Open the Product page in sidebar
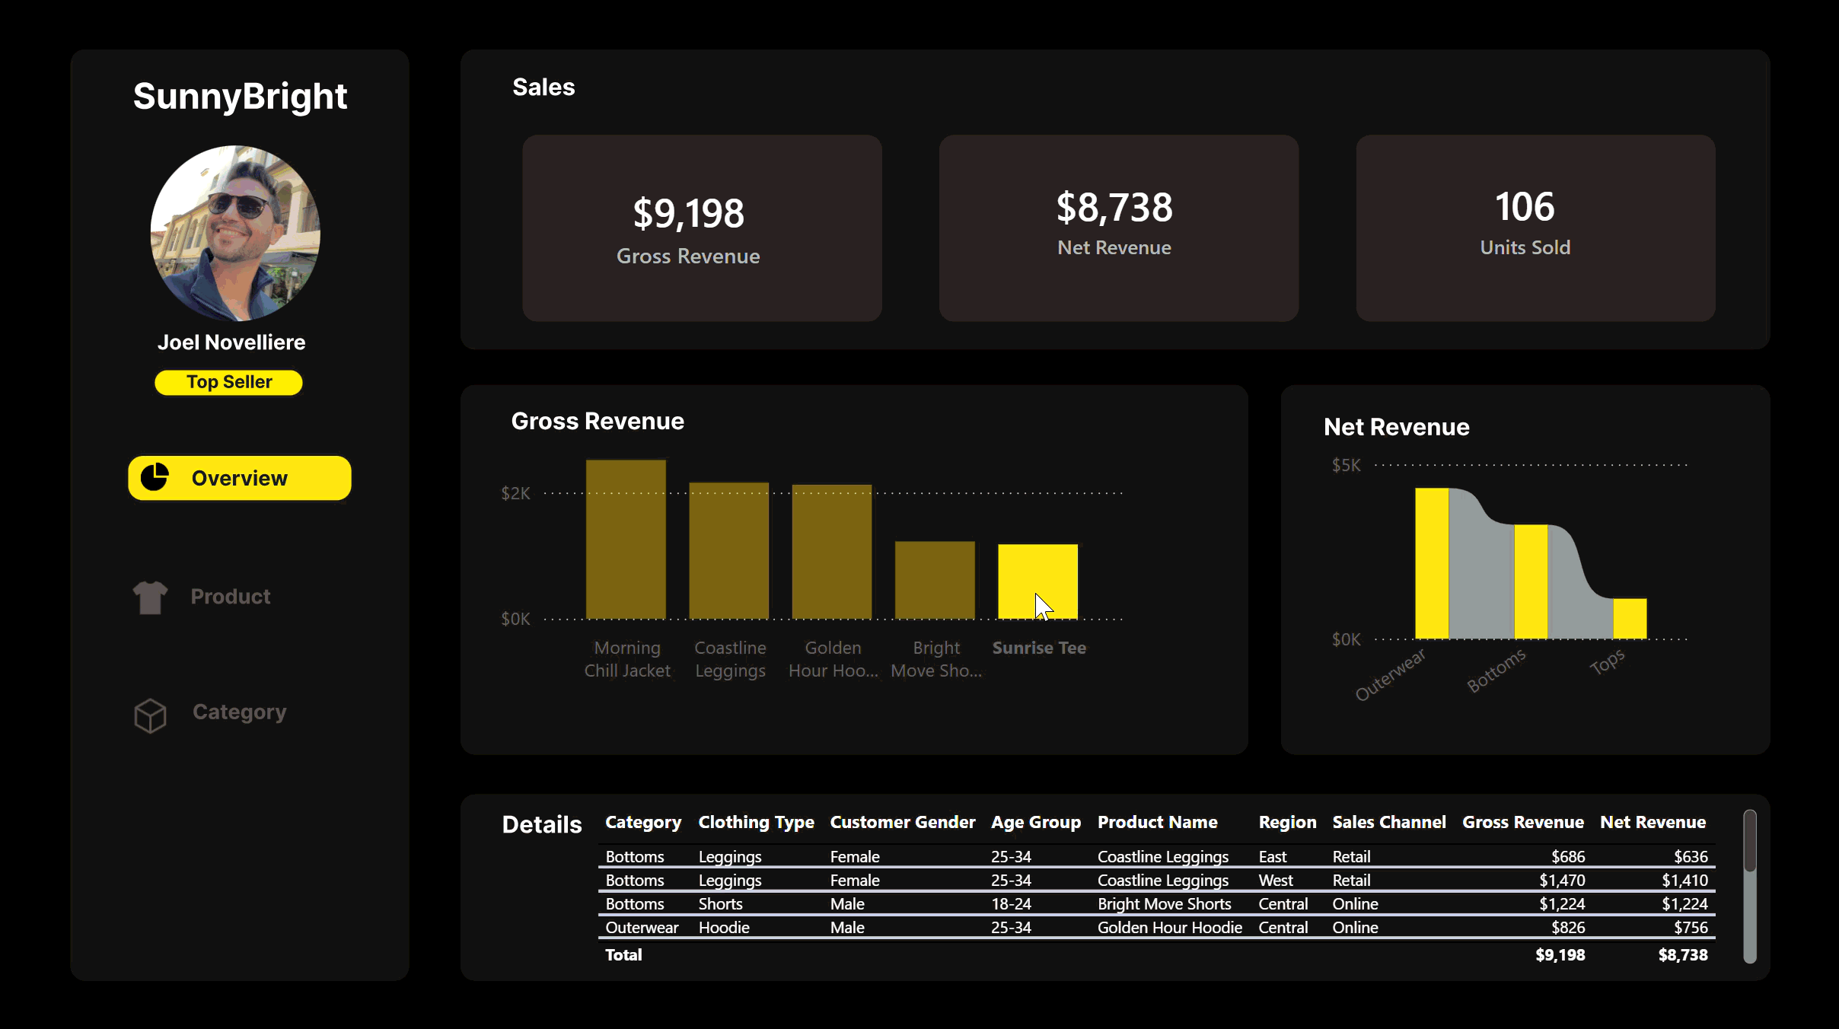 click(230, 597)
